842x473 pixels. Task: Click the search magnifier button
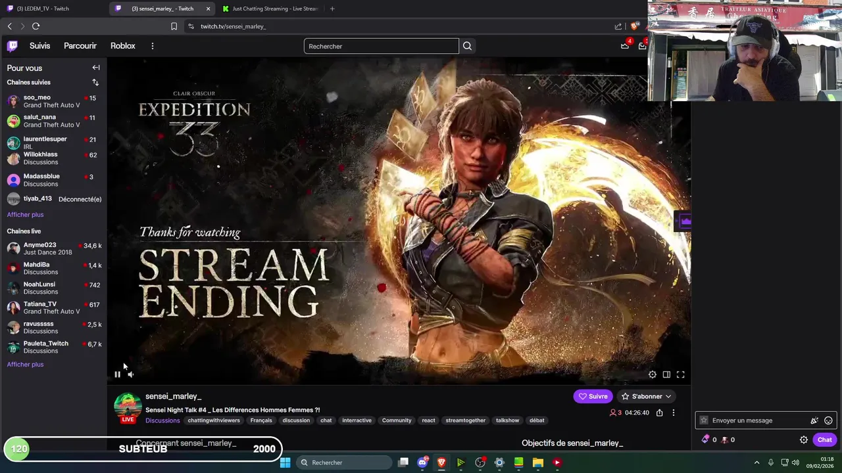coord(467,46)
